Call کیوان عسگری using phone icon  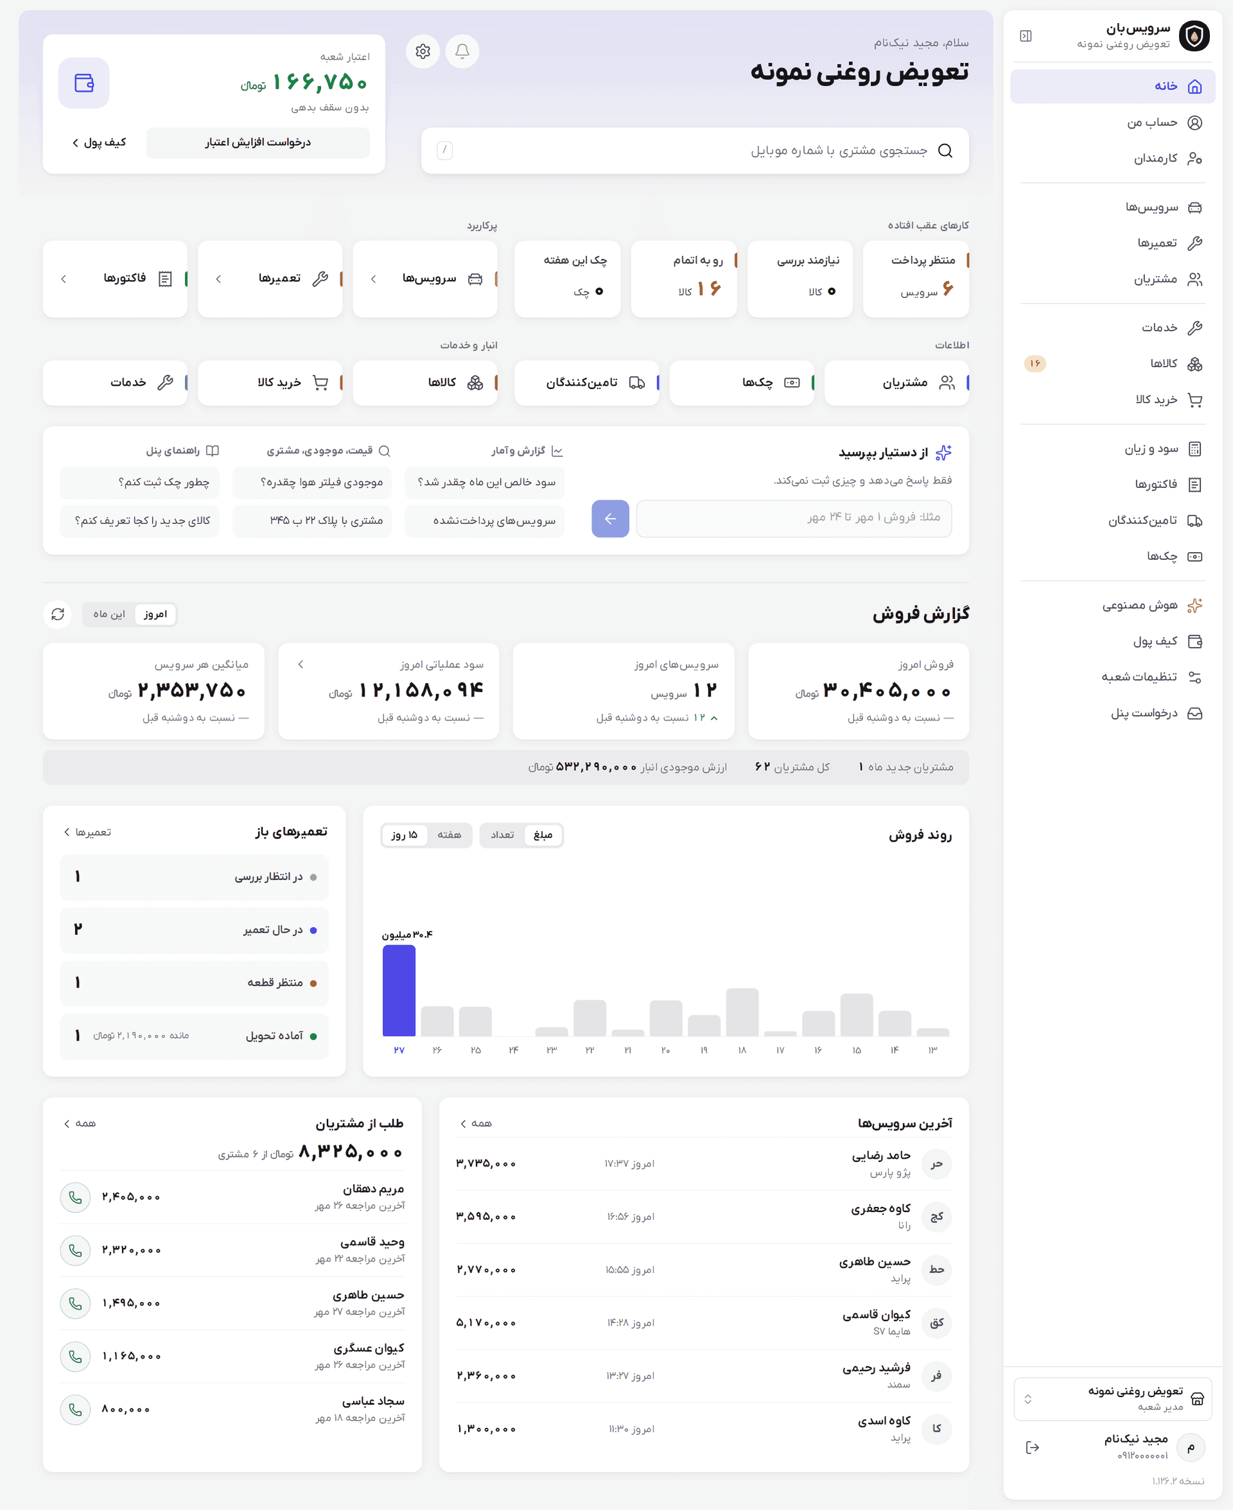tap(75, 1356)
